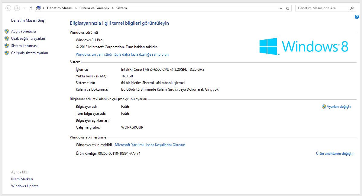Click the Intel Core i5-6500 processor value
The height and width of the screenshot is (196, 362).
(163, 70)
